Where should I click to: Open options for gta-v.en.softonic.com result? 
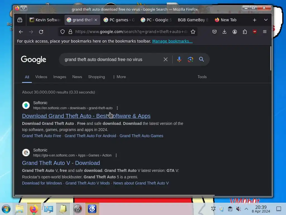pyautogui.click(x=116, y=155)
